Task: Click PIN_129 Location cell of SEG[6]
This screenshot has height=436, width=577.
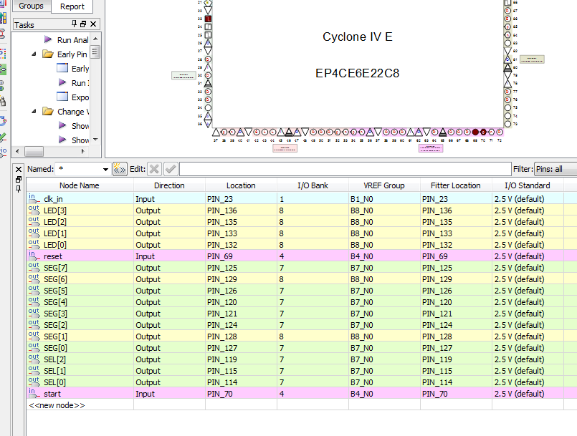Action: [x=241, y=279]
